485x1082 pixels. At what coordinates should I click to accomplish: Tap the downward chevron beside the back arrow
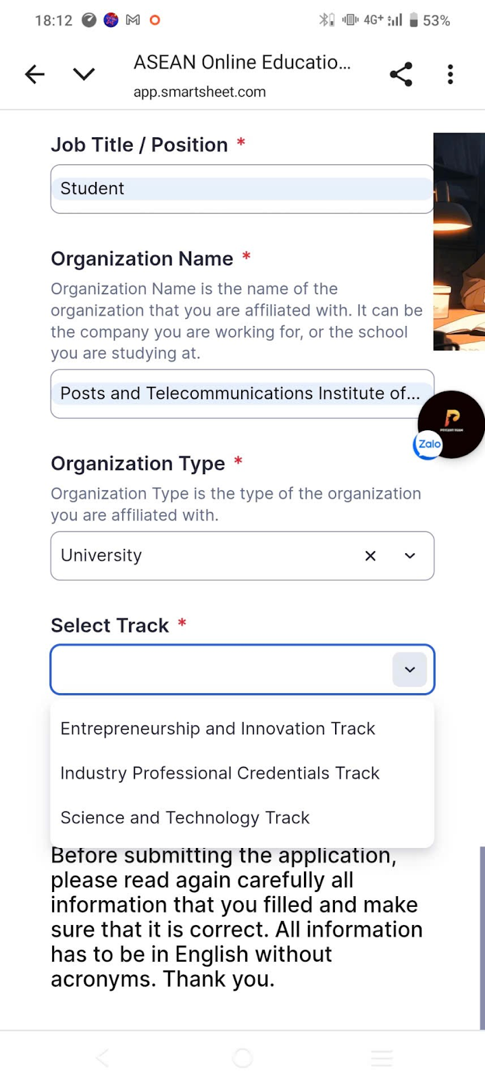84,74
